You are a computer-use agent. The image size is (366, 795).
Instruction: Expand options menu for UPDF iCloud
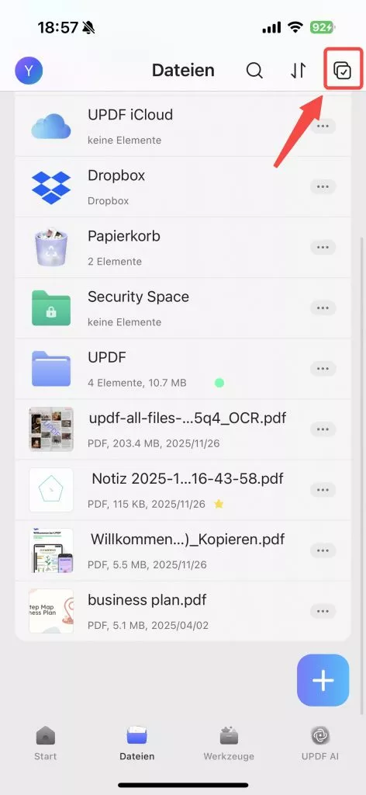click(x=323, y=127)
